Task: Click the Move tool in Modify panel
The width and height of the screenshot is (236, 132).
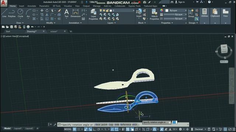Action: (x=42, y=11)
